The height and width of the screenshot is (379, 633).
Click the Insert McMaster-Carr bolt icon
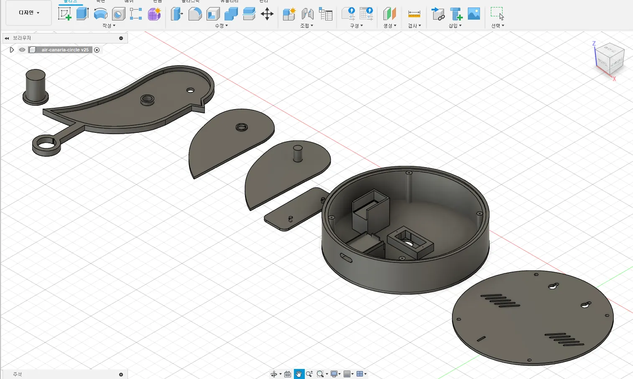point(456,14)
